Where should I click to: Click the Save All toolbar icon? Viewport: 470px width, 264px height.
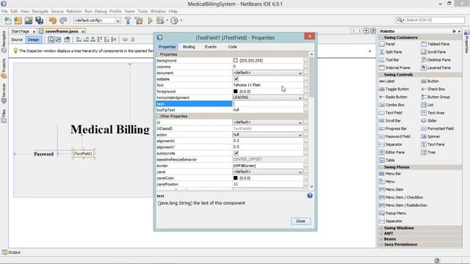[x=39, y=21]
